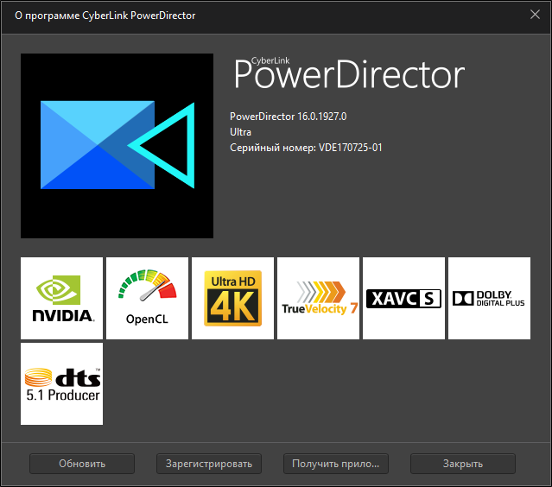The width and height of the screenshot is (552, 487).
Task: Click the Зарегистрировать button
Action: pos(209,464)
